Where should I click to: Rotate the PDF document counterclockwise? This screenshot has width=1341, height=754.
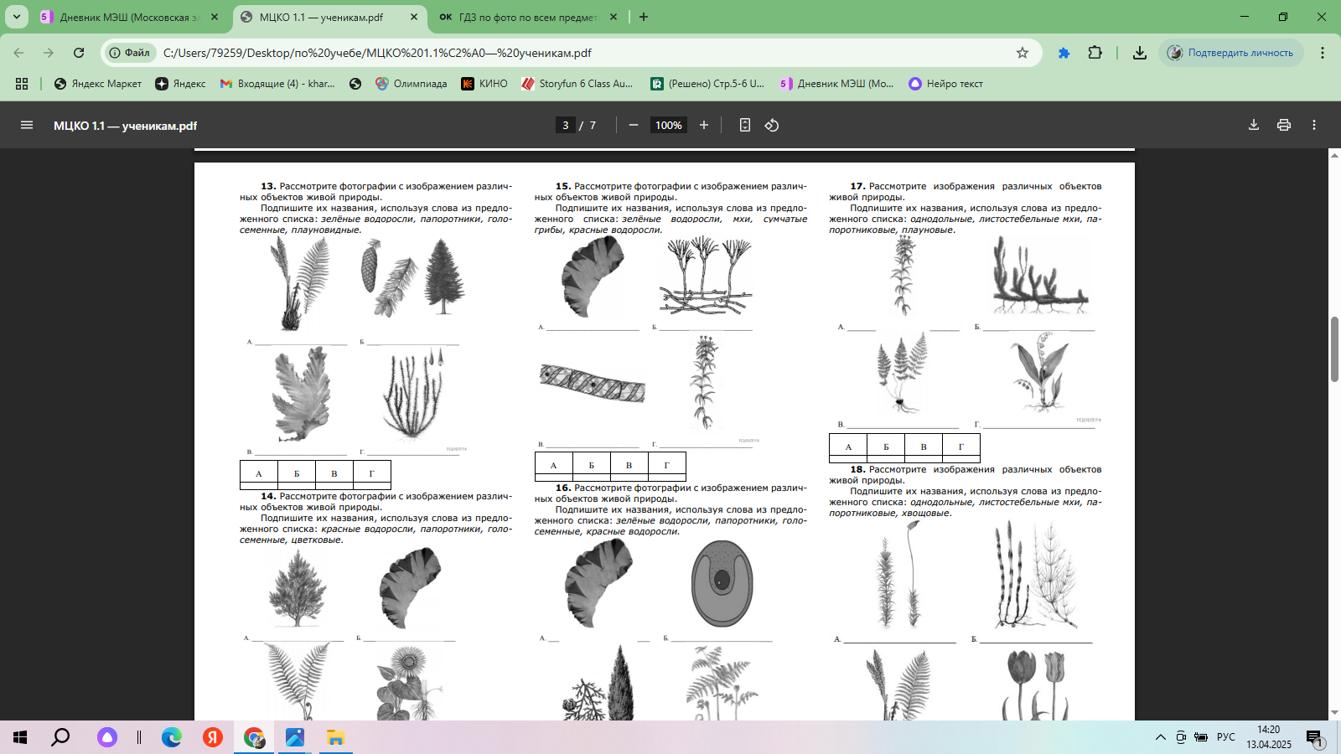(x=772, y=125)
